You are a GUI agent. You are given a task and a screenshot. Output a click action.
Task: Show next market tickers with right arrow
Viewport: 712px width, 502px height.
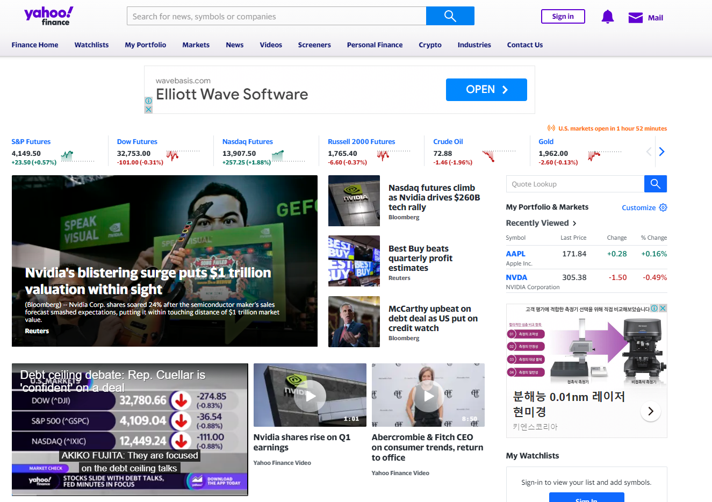(x=661, y=152)
